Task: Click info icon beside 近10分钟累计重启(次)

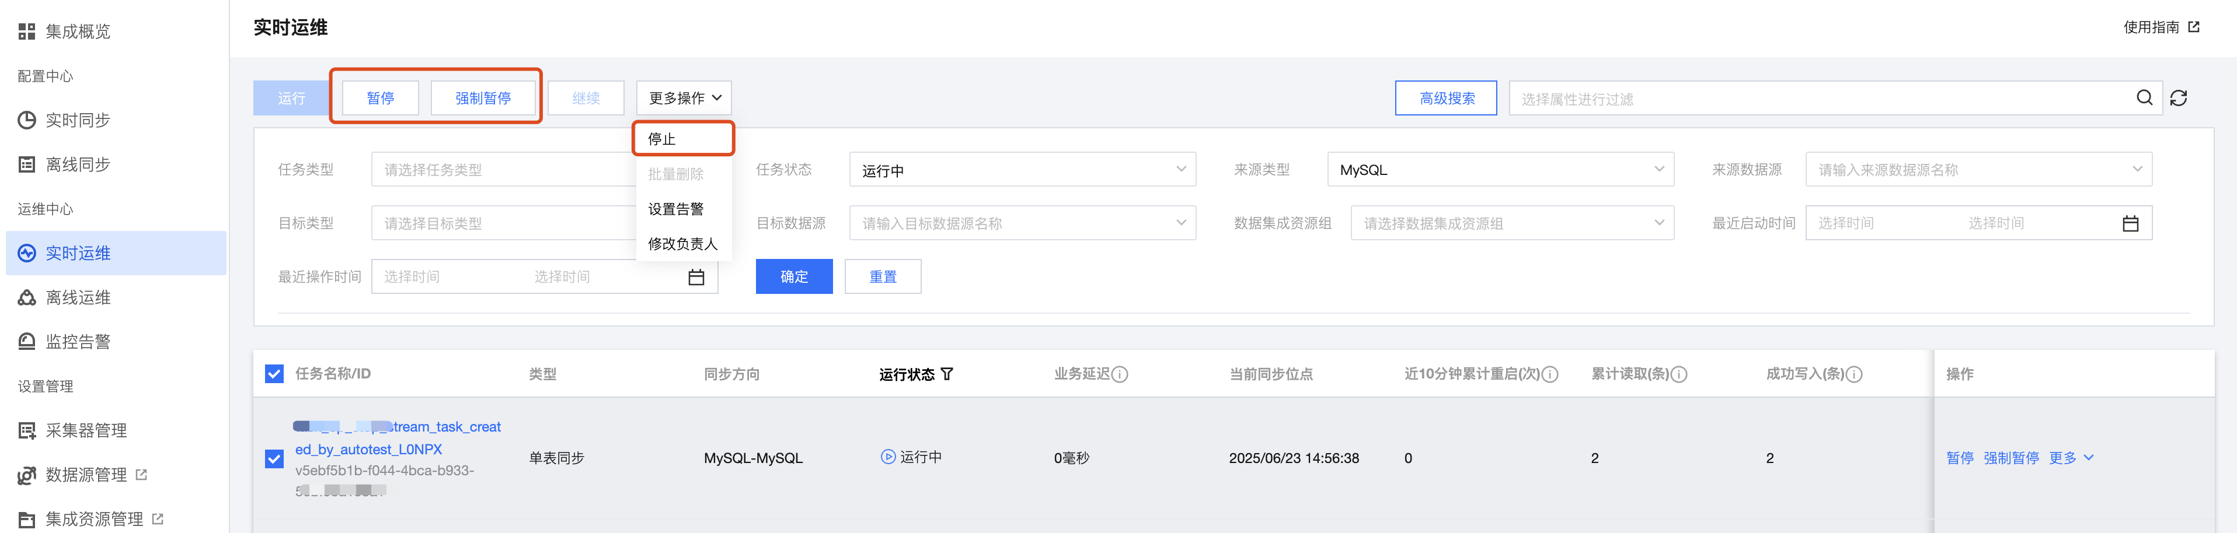Action: pyautogui.click(x=1550, y=374)
